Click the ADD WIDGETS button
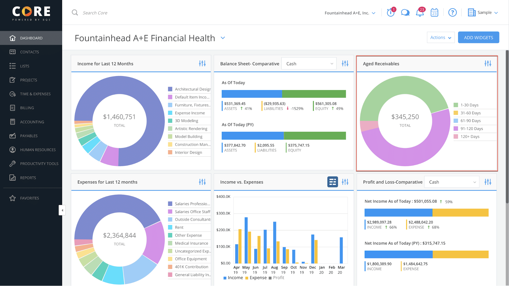Screen dimensions: 509x286 tap(478, 37)
